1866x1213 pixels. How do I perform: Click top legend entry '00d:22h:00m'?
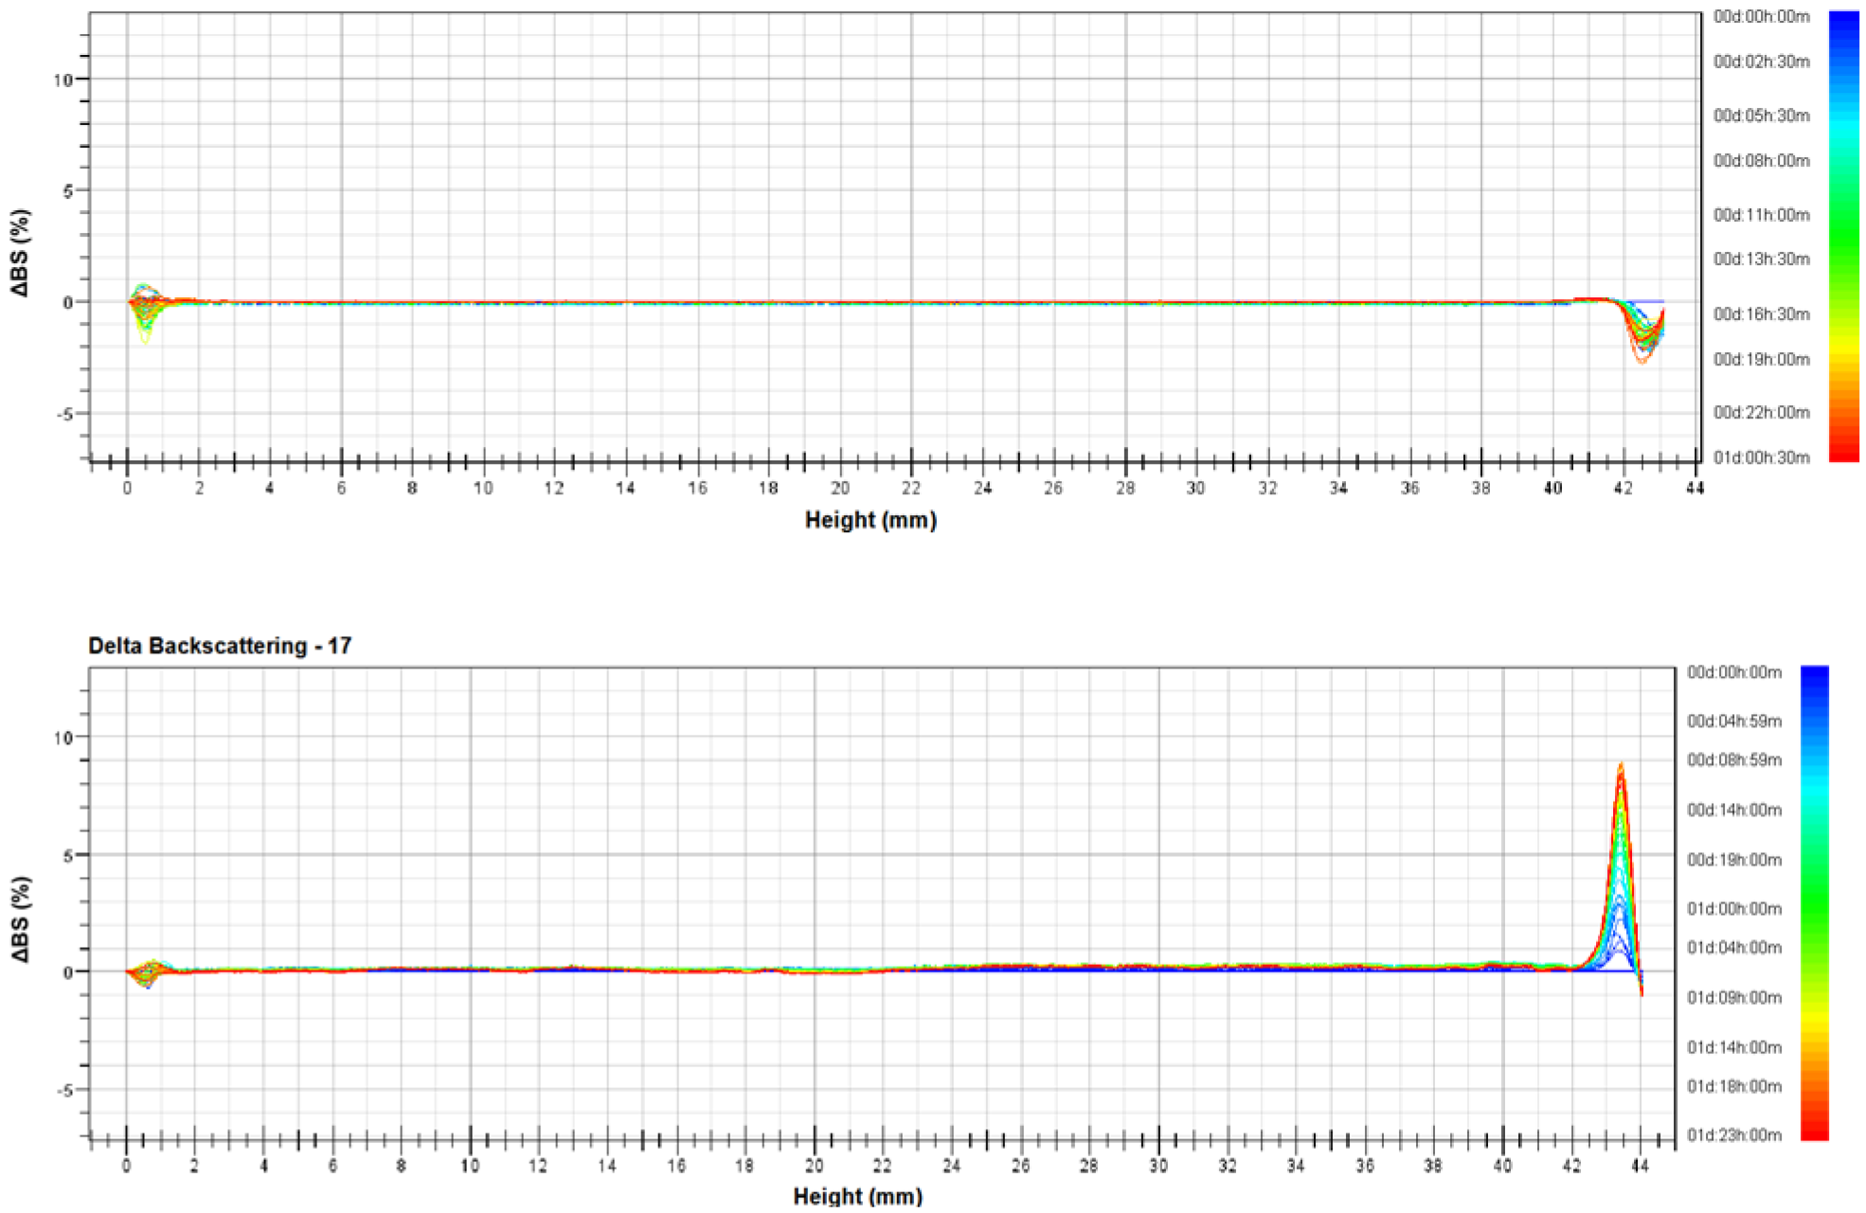tap(1761, 413)
